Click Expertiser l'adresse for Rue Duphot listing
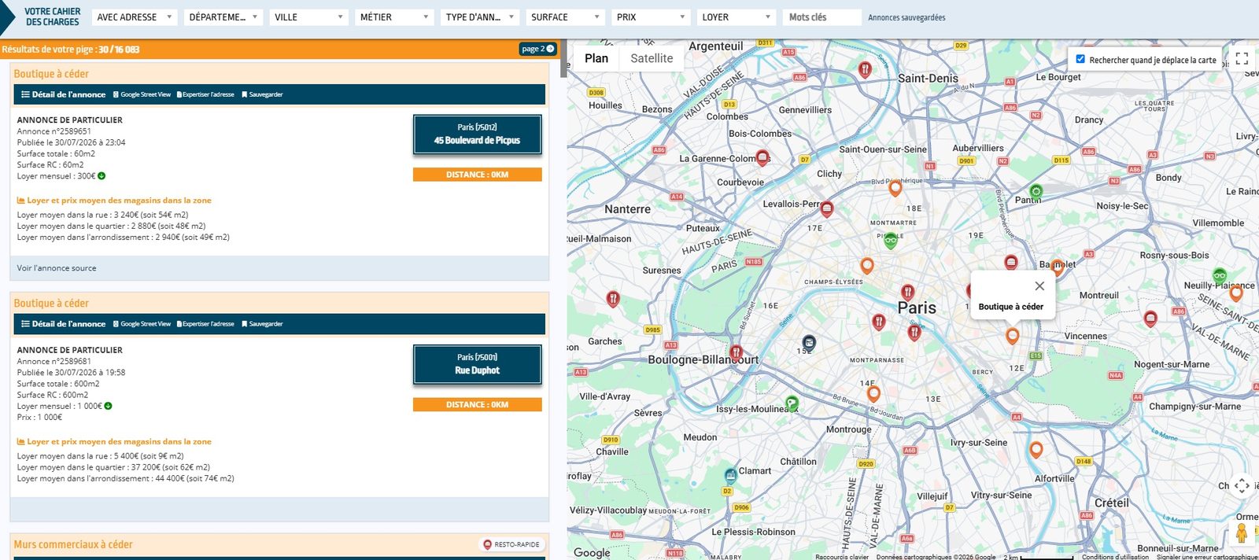The height and width of the screenshot is (560, 1259). tap(205, 324)
